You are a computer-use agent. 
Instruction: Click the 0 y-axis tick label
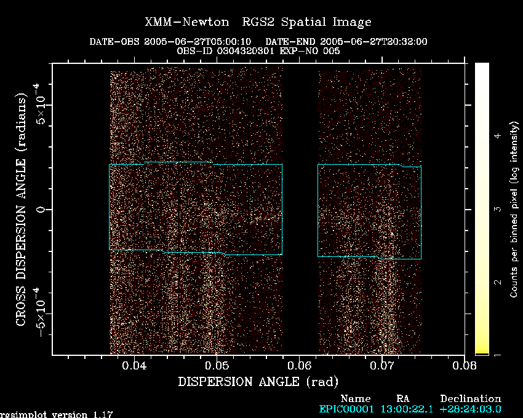[41, 210]
